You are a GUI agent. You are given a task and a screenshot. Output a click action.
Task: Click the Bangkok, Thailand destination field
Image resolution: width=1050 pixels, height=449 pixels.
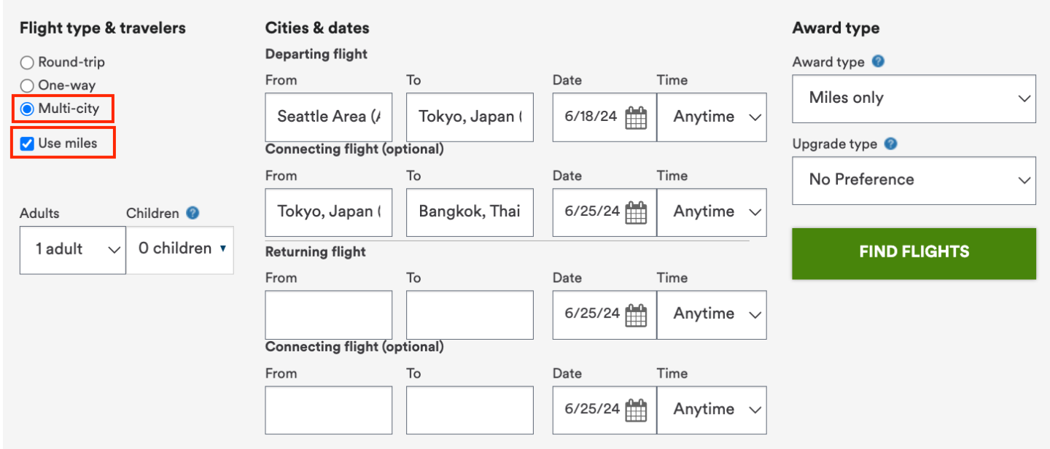tap(470, 212)
